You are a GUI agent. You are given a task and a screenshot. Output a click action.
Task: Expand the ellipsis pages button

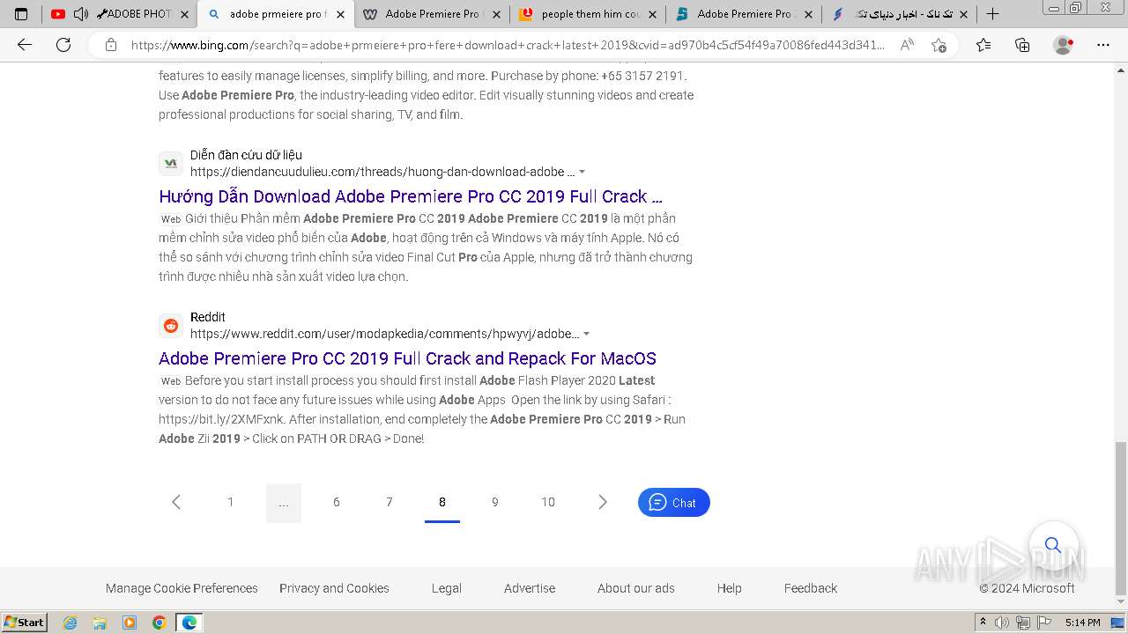click(284, 502)
